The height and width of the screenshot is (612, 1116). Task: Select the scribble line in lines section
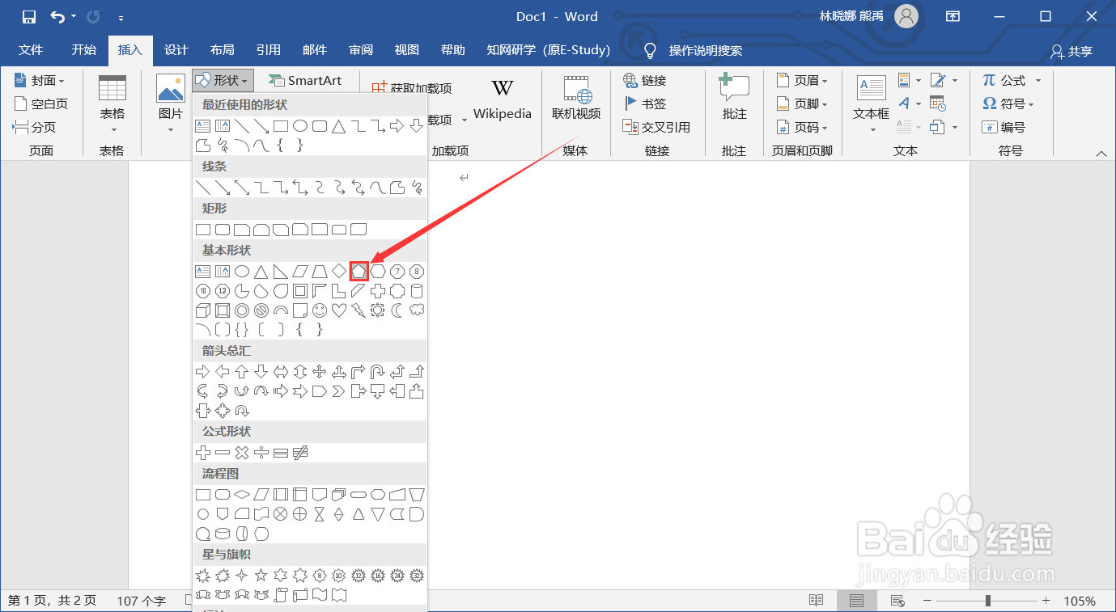coord(417,187)
